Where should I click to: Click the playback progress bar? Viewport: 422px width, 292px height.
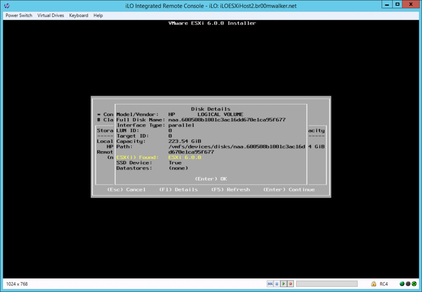click(327, 284)
